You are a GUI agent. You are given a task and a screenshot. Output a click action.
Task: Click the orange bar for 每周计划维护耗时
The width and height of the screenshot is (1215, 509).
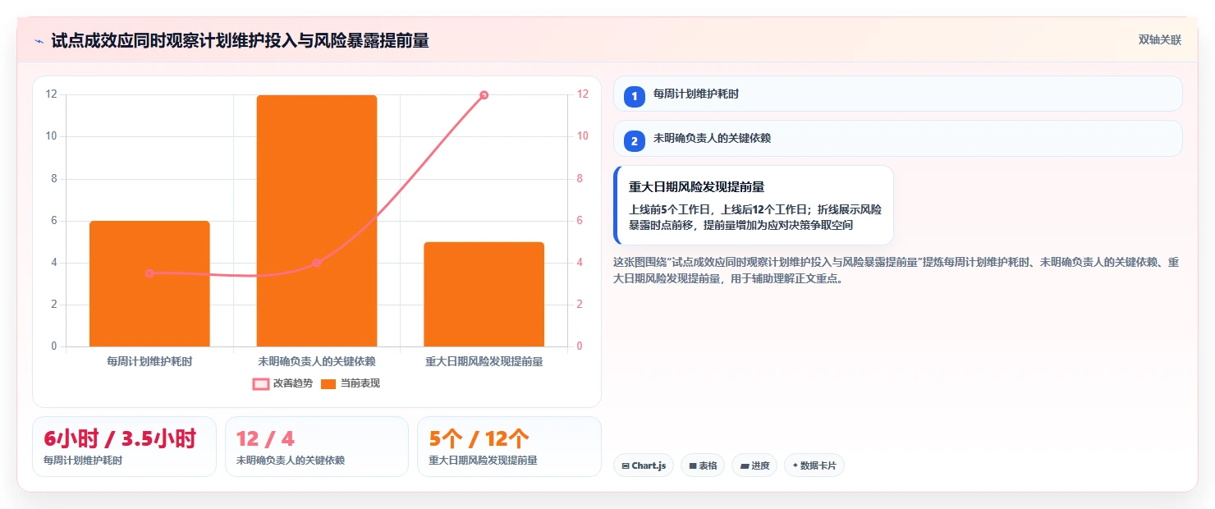pos(149,283)
